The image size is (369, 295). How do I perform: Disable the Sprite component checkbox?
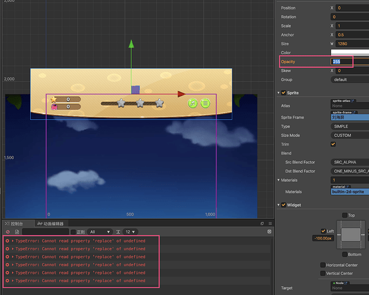click(x=284, y=93)
